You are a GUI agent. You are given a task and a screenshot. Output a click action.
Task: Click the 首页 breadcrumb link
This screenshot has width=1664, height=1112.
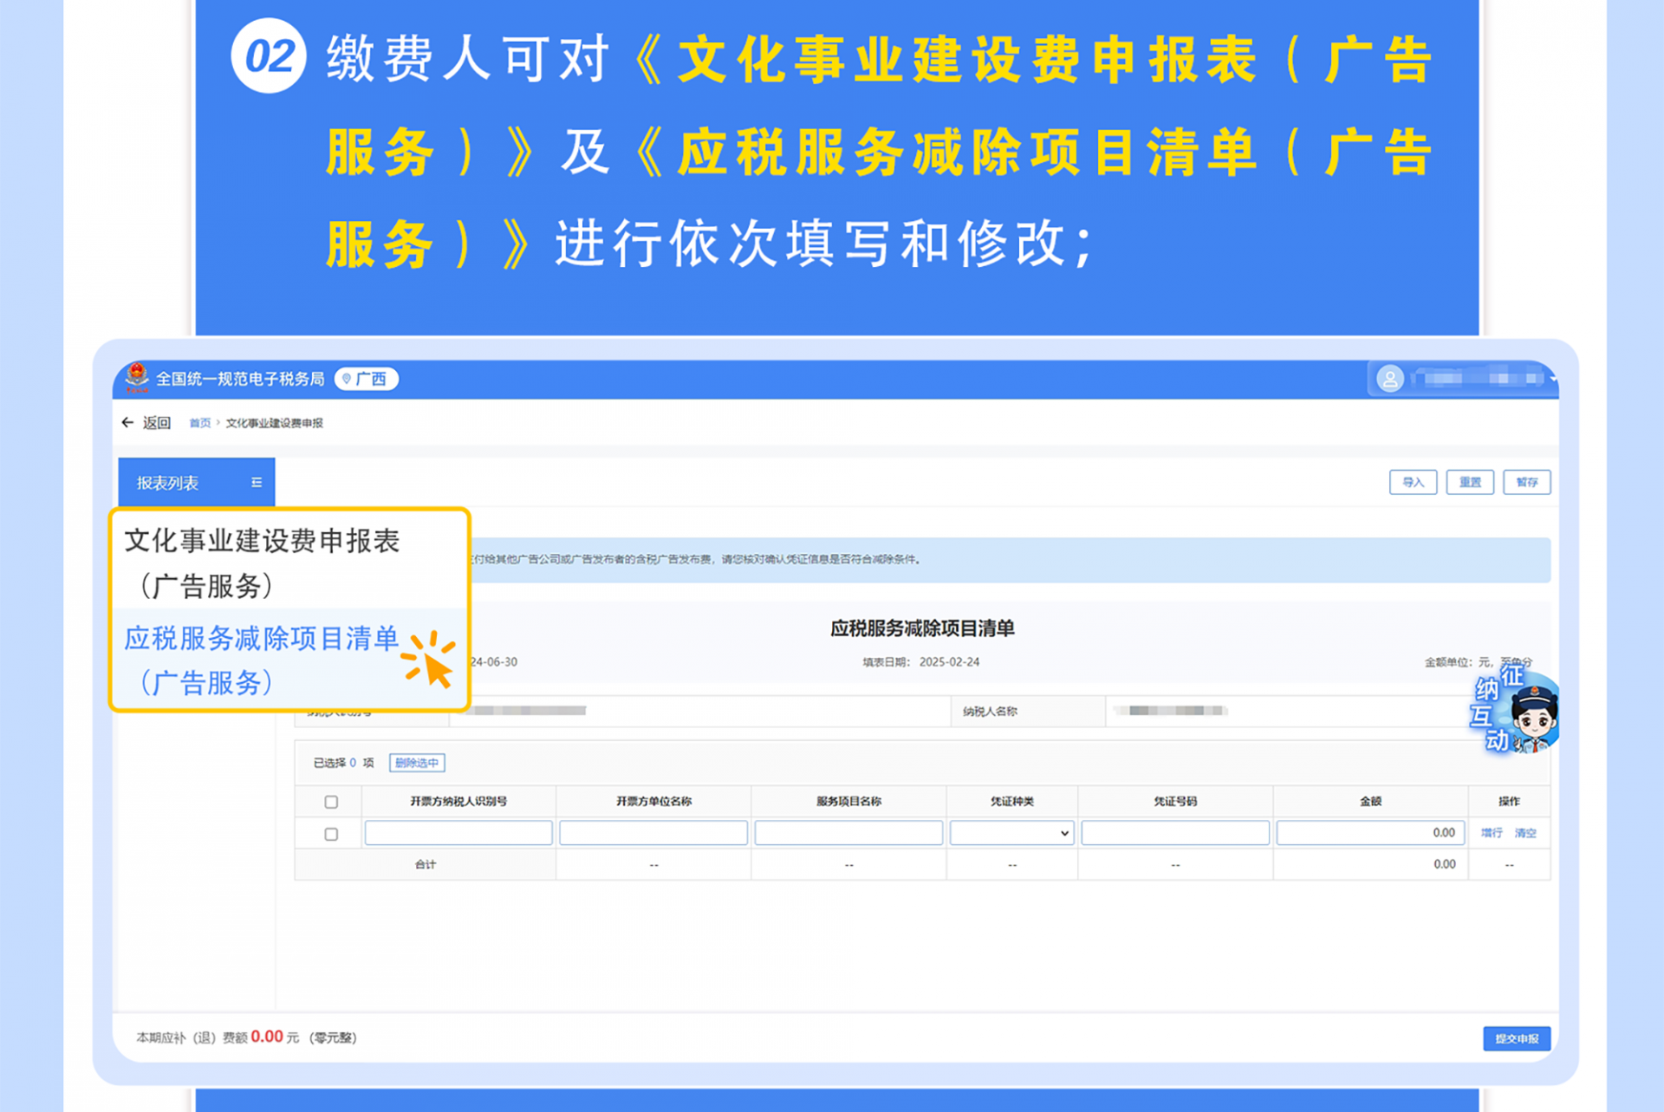point(199,423)
